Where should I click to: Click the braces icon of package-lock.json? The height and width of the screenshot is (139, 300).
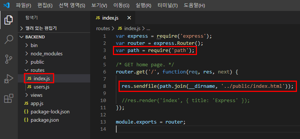(x=26, y=112)
